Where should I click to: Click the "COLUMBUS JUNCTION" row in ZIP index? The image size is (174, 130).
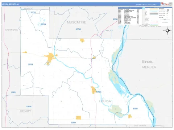tap(128, 18)
